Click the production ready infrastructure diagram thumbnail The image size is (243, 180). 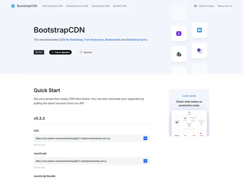(x=189, y=123)
